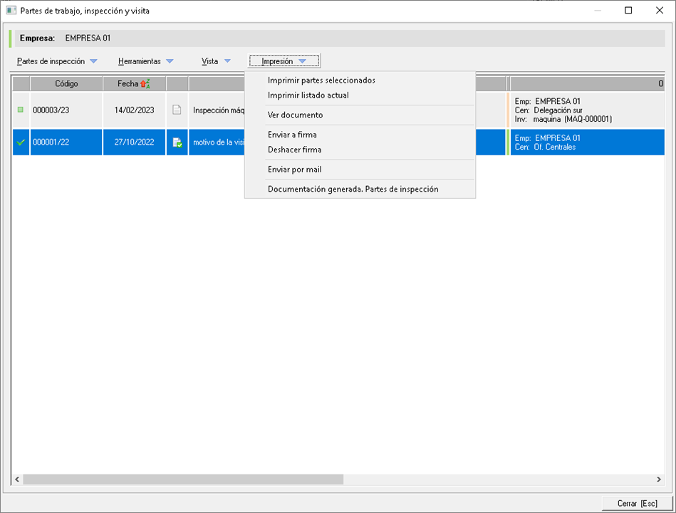Click the green square status icon of 000003/23
The width and height of the screenshot is (676, 513).
point(21,110)
